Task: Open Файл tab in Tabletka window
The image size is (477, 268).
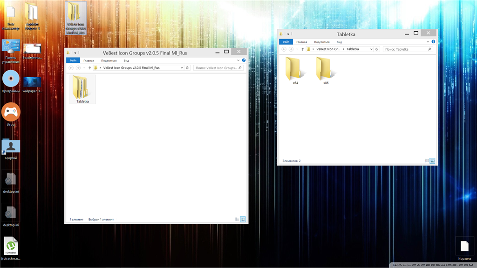Action: 286,42
